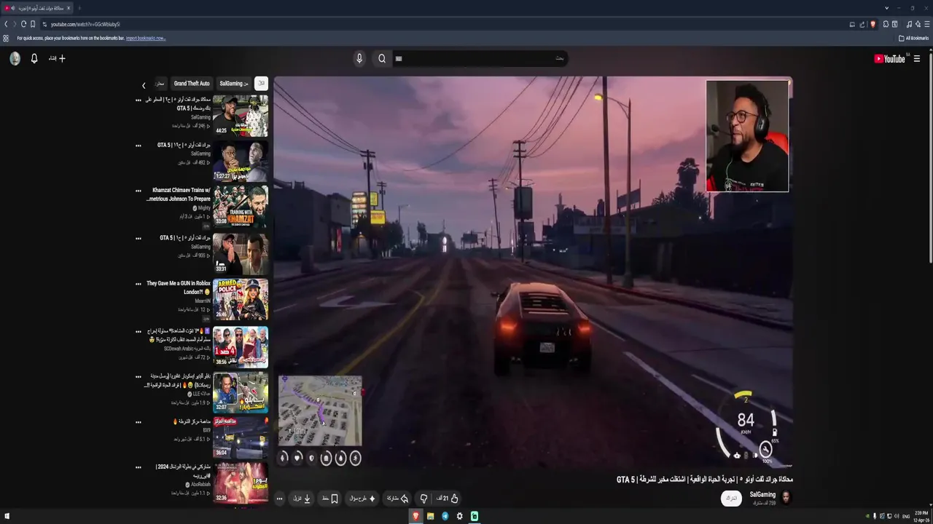Open YouTube notifications bell

pos(34,59)
